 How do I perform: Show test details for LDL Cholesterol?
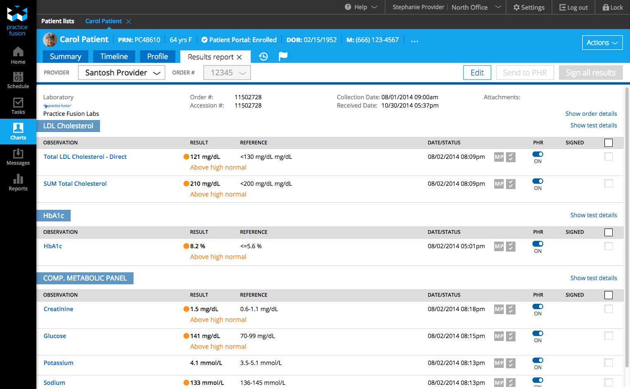click(594, 125)
